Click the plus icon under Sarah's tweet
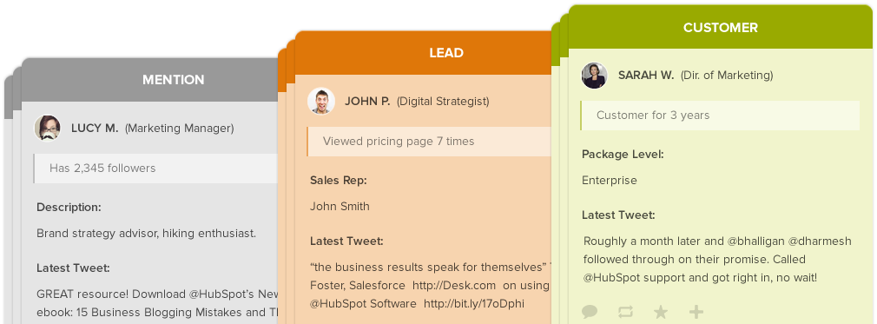The image size is (877, 324). point(696,312)
